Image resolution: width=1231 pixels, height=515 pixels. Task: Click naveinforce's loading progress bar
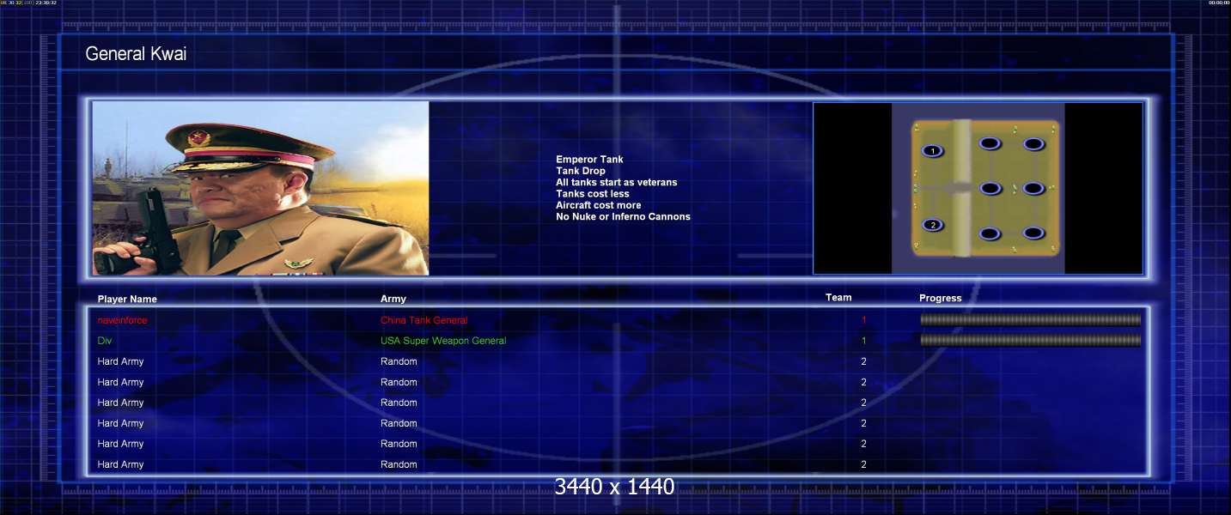click(x=1031, y=319)
